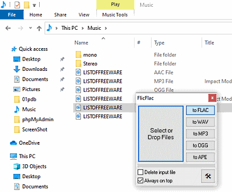Open recent locations dropdown arrow

30,28
